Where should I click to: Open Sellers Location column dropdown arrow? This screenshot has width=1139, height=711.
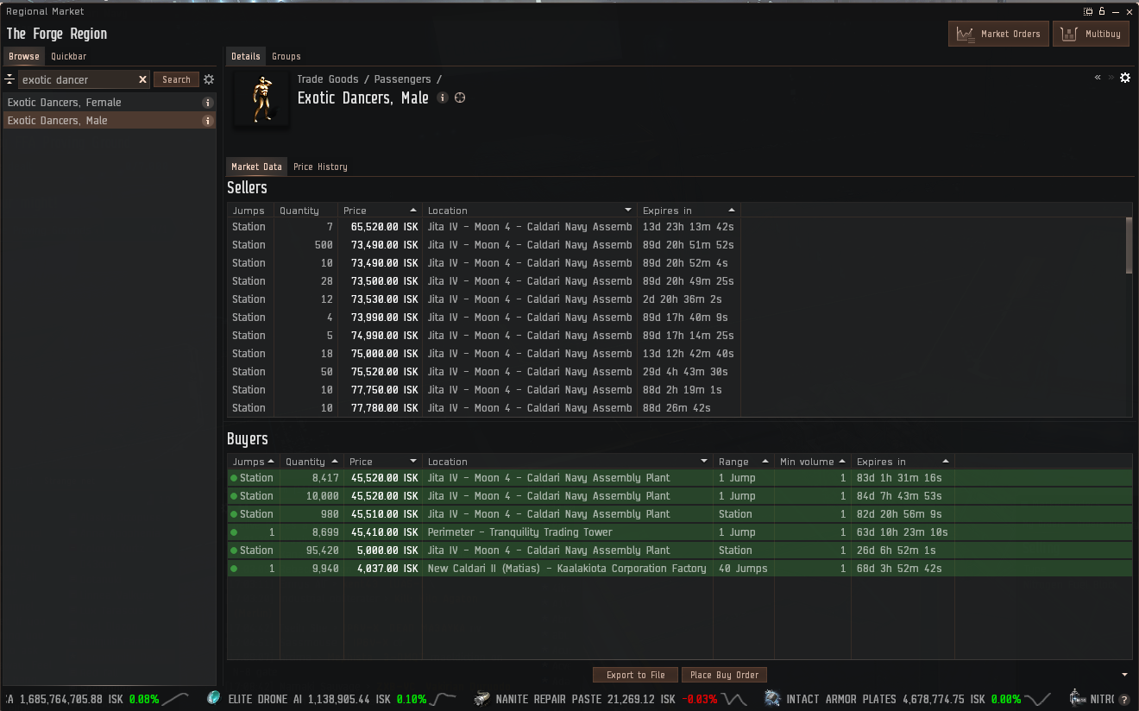tap(628, 211)
